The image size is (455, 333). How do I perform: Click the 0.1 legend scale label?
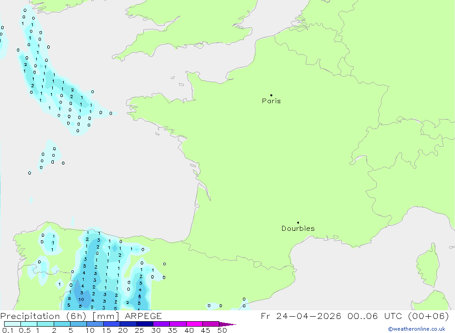pos(8,330)
